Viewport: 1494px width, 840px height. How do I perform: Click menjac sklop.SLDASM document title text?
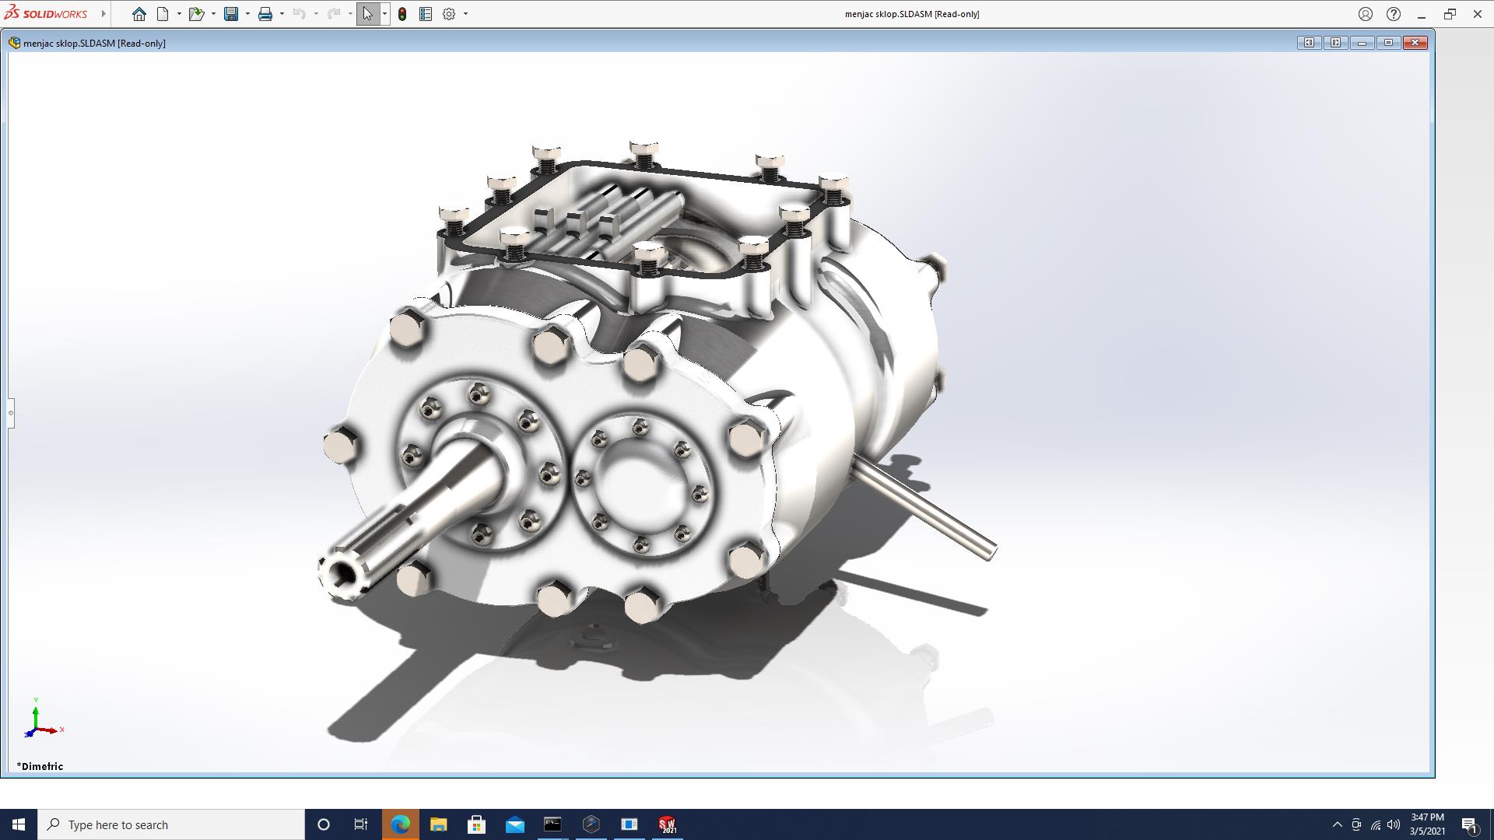(94, 44)
